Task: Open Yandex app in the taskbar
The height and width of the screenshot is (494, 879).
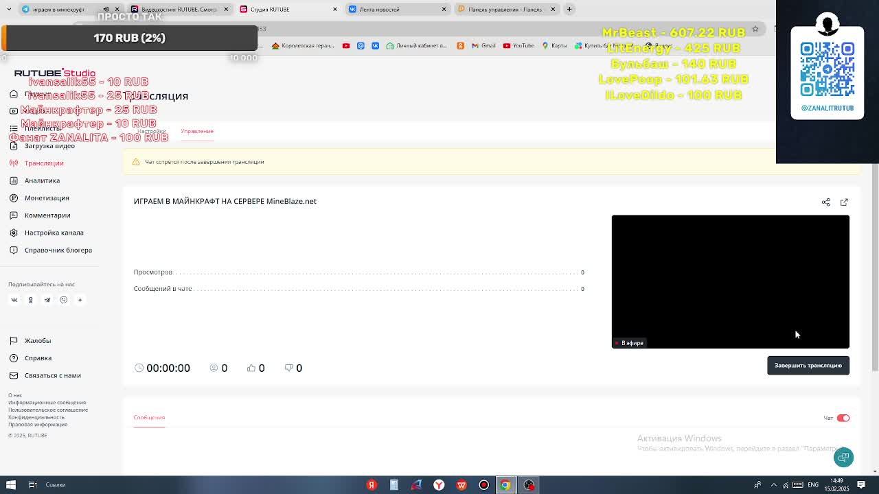Action: point(372,485)
